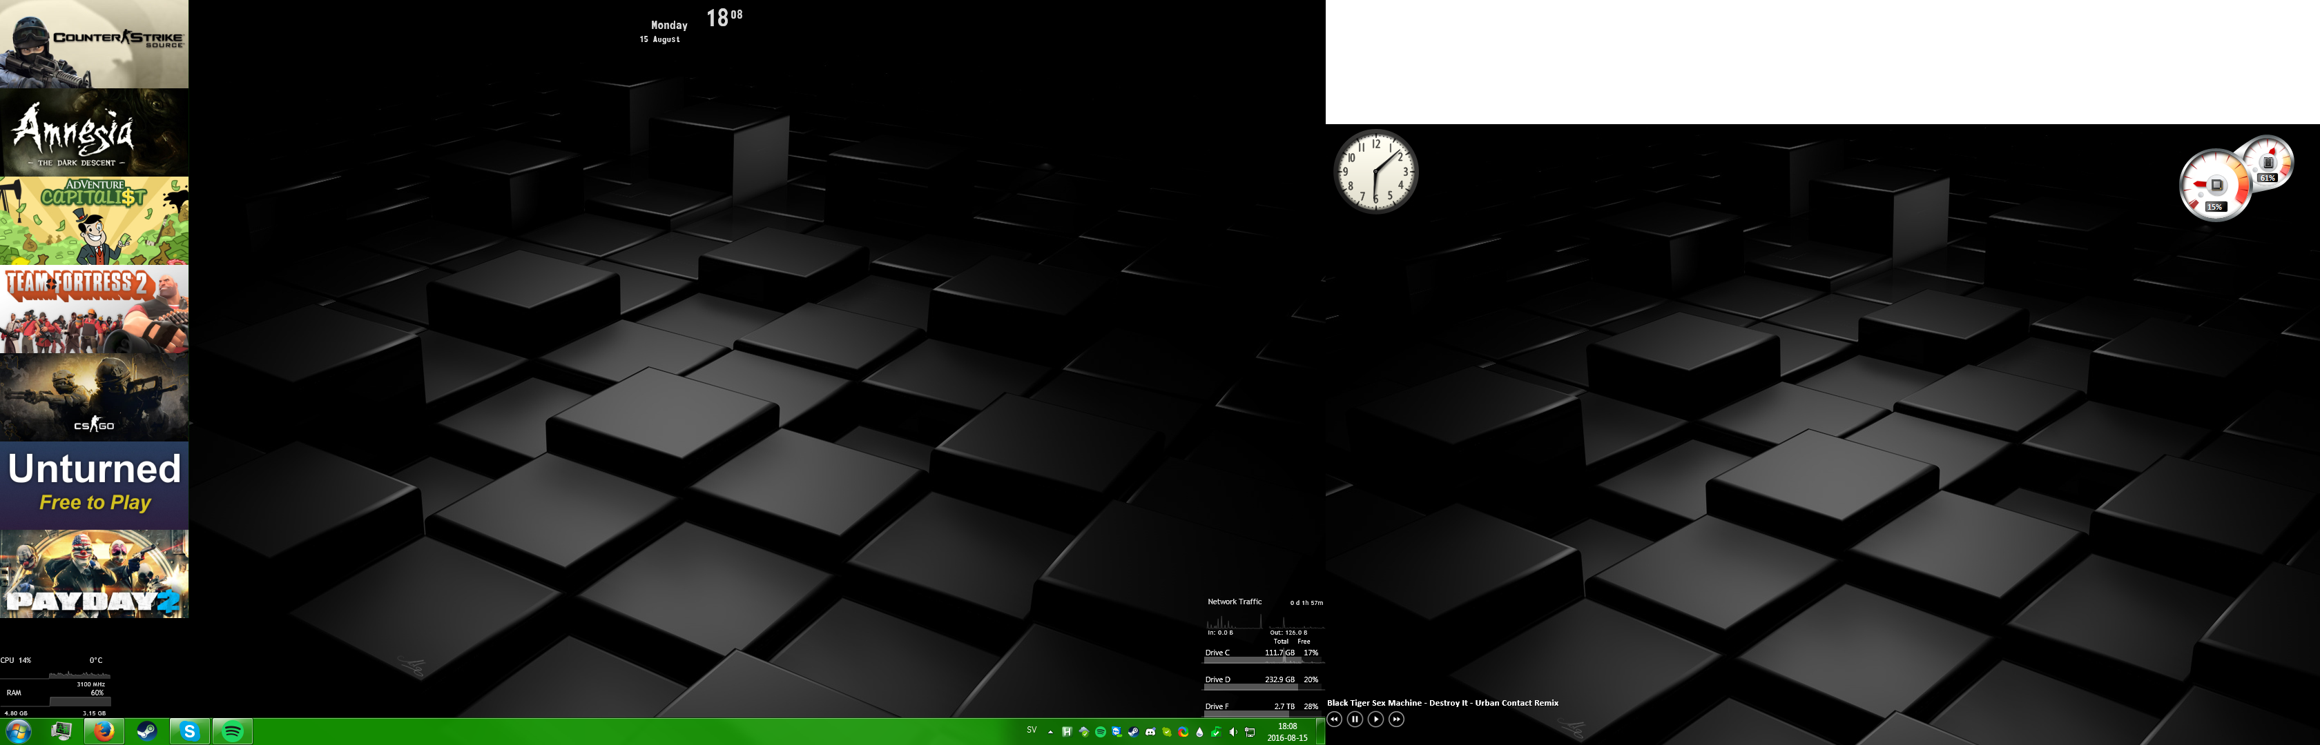This screenshot has width=2320, height=745.
Task: Switch to Skype in the taskbar
Action: 189,731
